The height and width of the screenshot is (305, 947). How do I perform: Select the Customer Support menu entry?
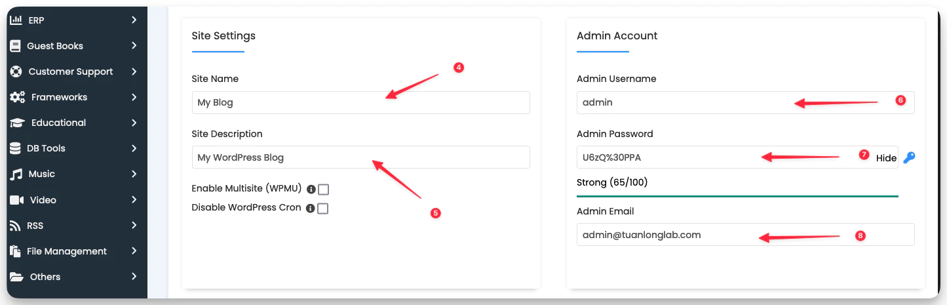point(71,71)
